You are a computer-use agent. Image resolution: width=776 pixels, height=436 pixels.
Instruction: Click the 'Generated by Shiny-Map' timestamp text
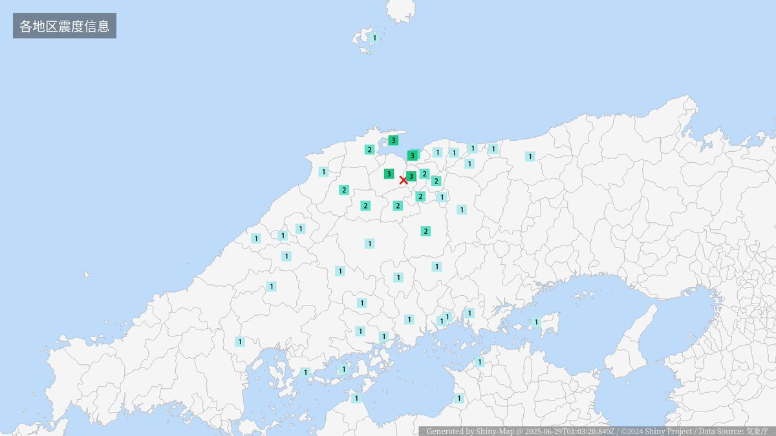521,431
